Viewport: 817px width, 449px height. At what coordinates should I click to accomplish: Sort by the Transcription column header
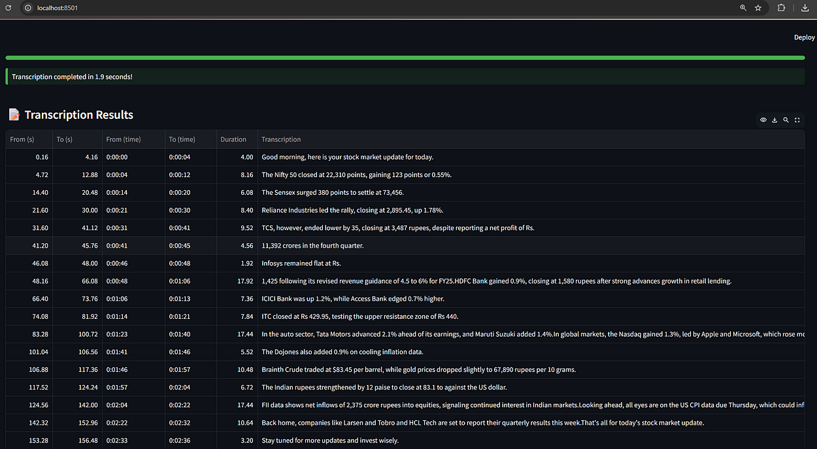(531, 139)
